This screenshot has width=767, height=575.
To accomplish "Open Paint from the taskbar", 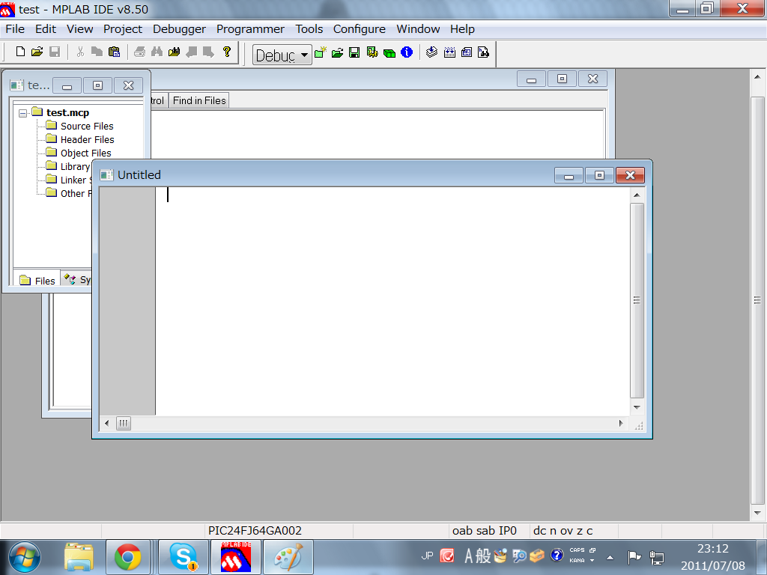I will (x=288, y=557).
